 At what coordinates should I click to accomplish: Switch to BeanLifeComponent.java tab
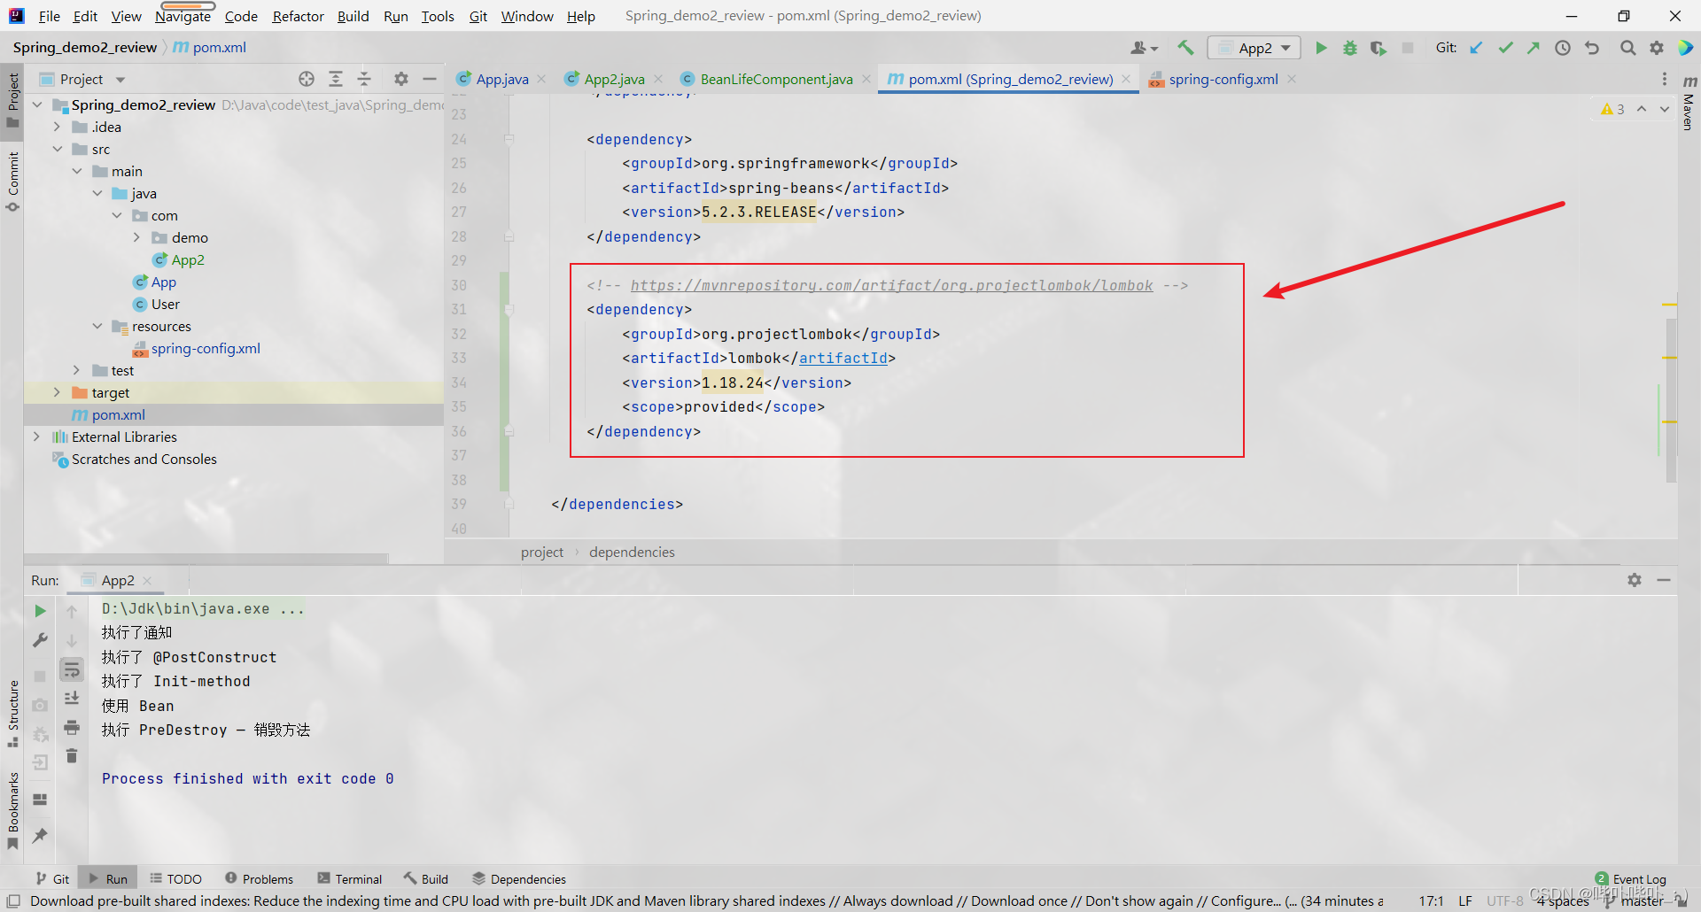point(776,79)
